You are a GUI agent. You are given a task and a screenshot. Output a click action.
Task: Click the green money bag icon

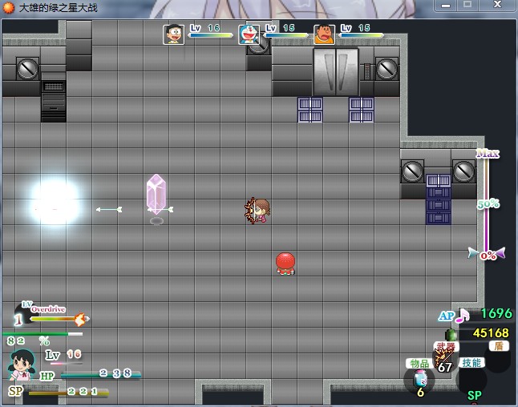(x=451, y=334)
